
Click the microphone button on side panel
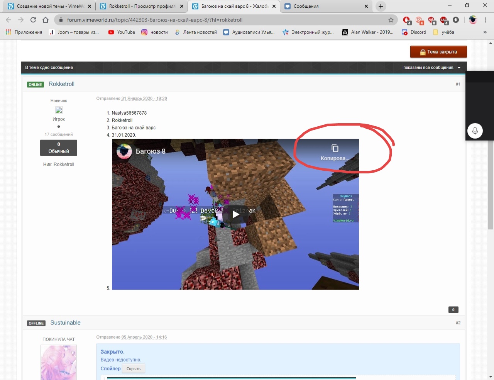point(475,131)
